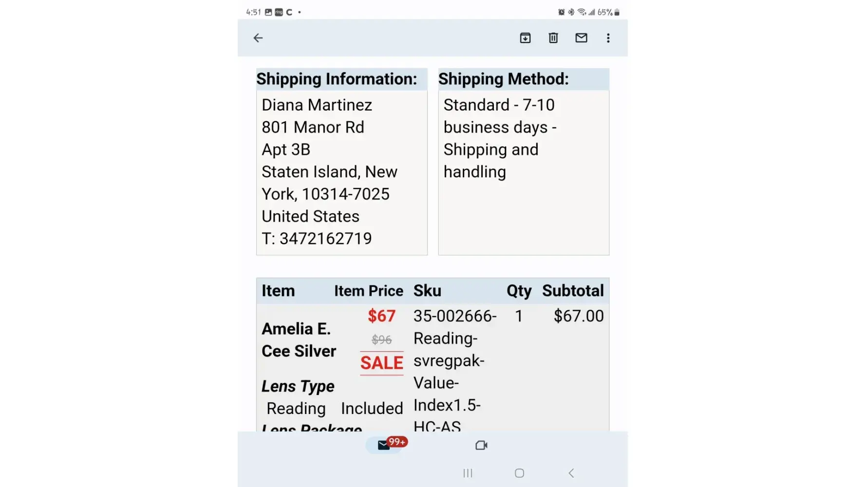Tap the phone number 3472162719
Image resolution: width=866 pixels, height=487 pixels.
tap(325, 239)
